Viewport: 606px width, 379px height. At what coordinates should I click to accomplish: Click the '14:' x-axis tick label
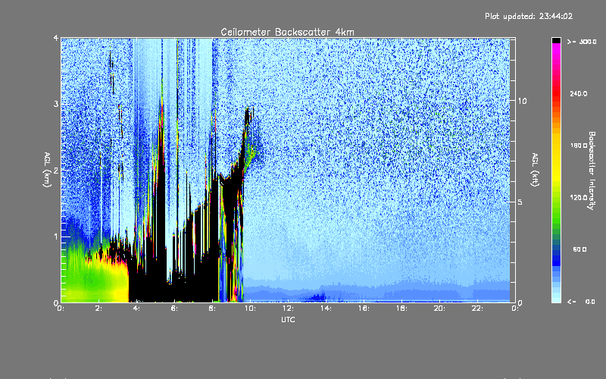326,309
